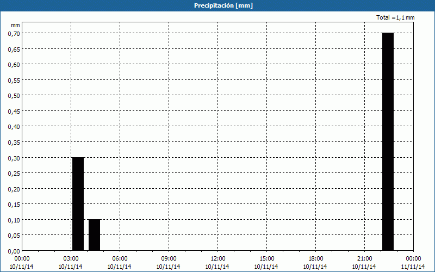Click the 0,35 y-axis value
The width and height of the screenshot is (435, 272).
tap(14, 142)
